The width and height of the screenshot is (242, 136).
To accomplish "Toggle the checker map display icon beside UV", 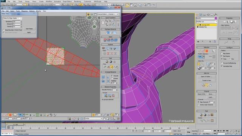I will (88, 14).
